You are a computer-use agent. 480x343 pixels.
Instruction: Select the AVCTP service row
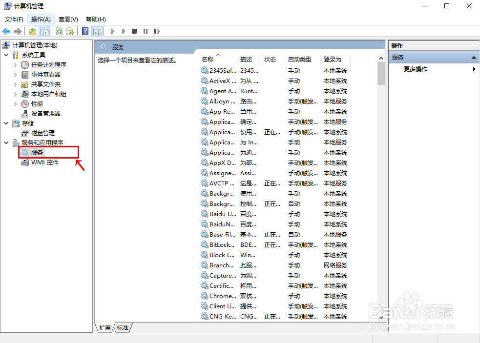(275, 183)
